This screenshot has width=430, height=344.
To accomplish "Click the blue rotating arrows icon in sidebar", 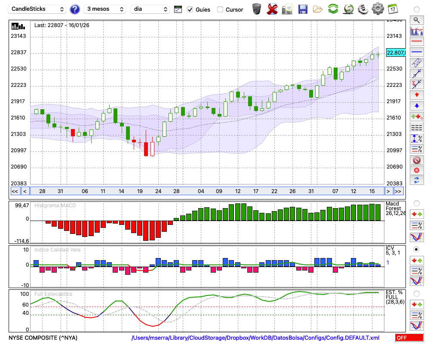I will 417,181.
